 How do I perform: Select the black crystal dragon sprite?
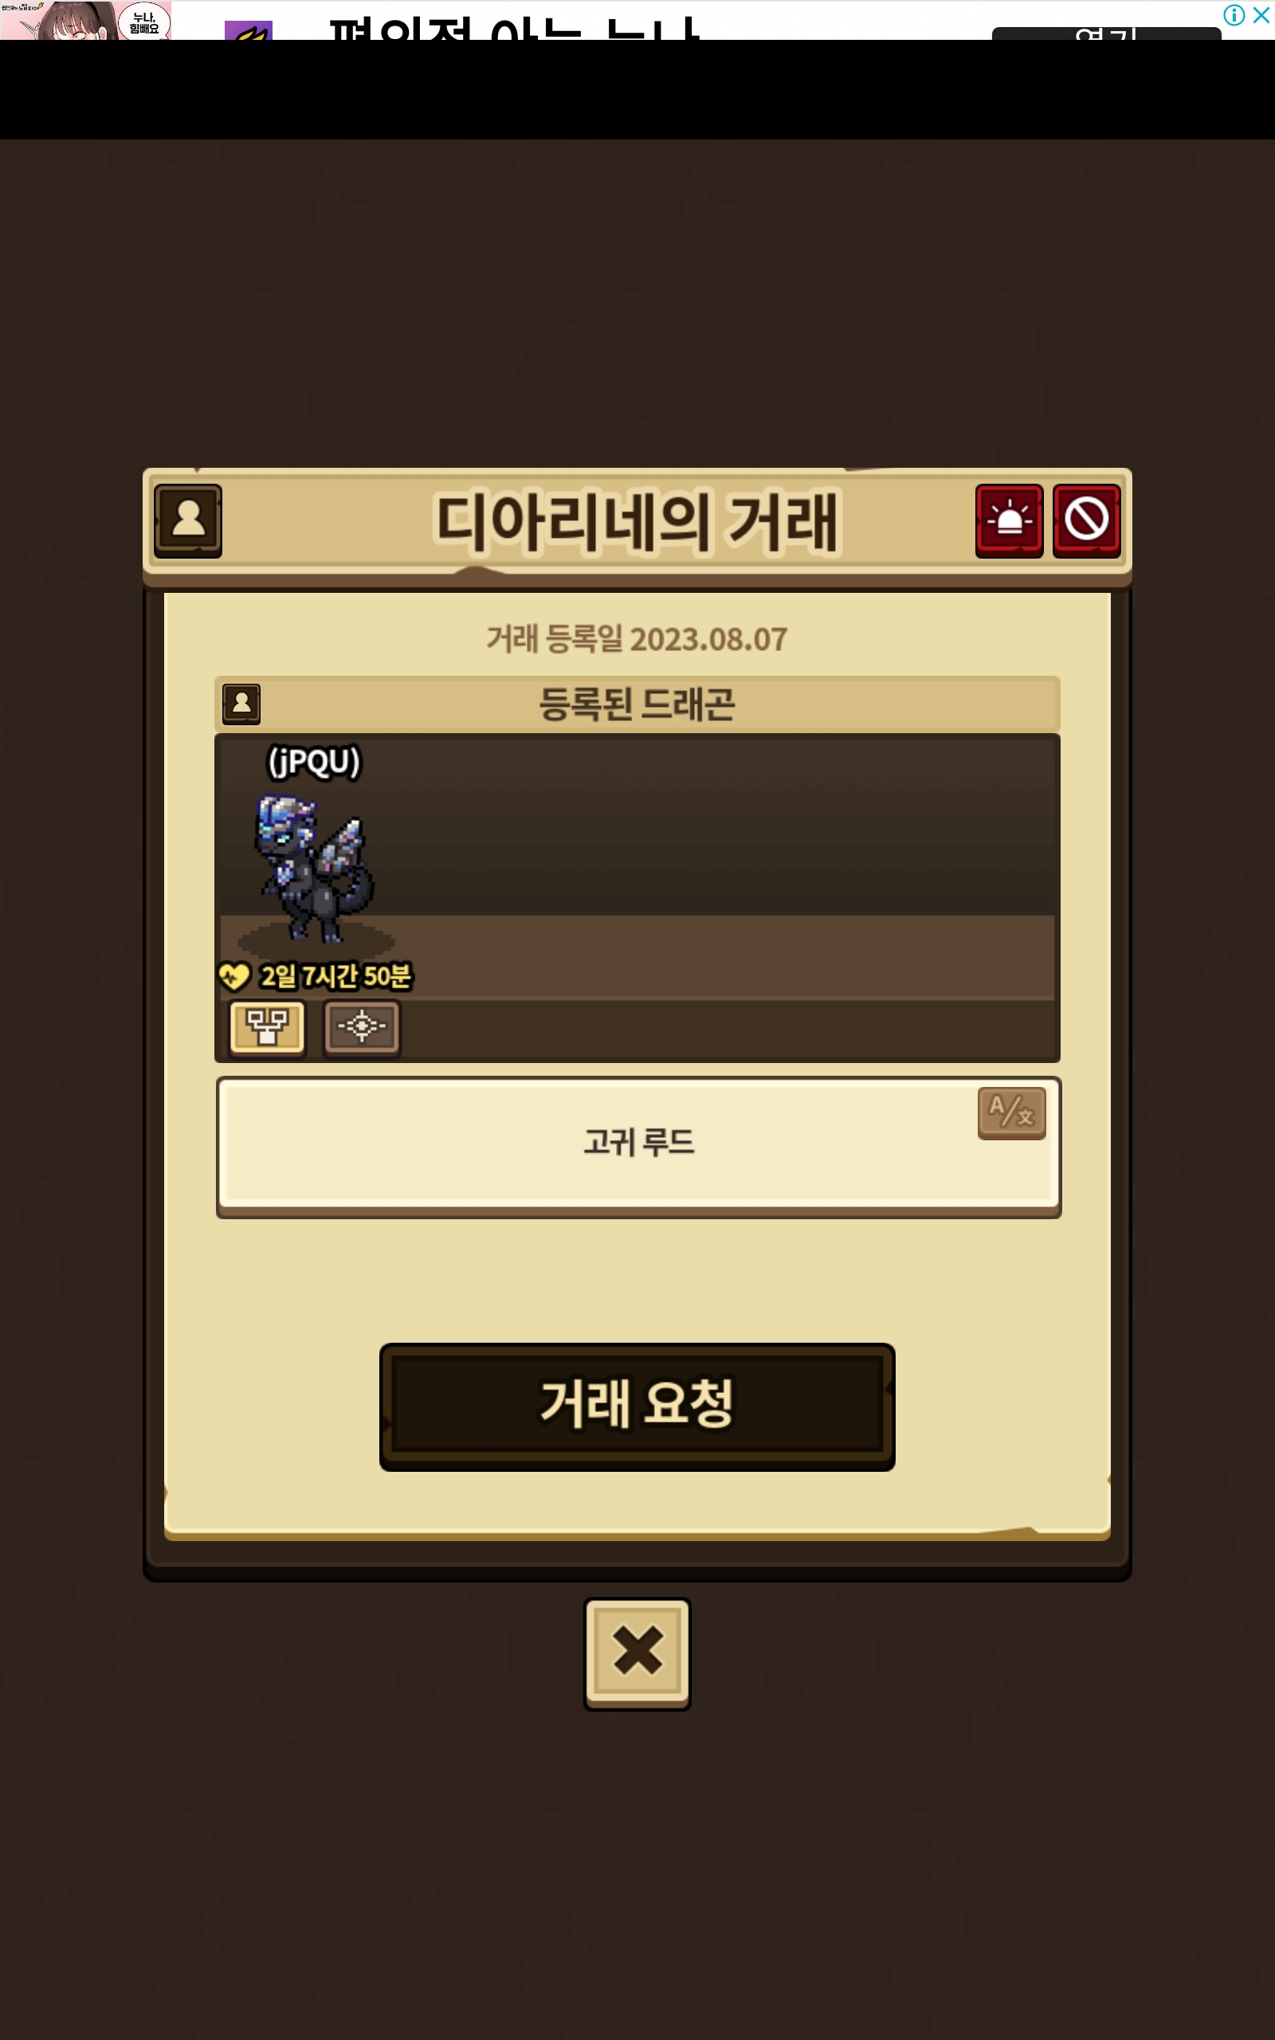pyautogui.click(x=316, y=869)
